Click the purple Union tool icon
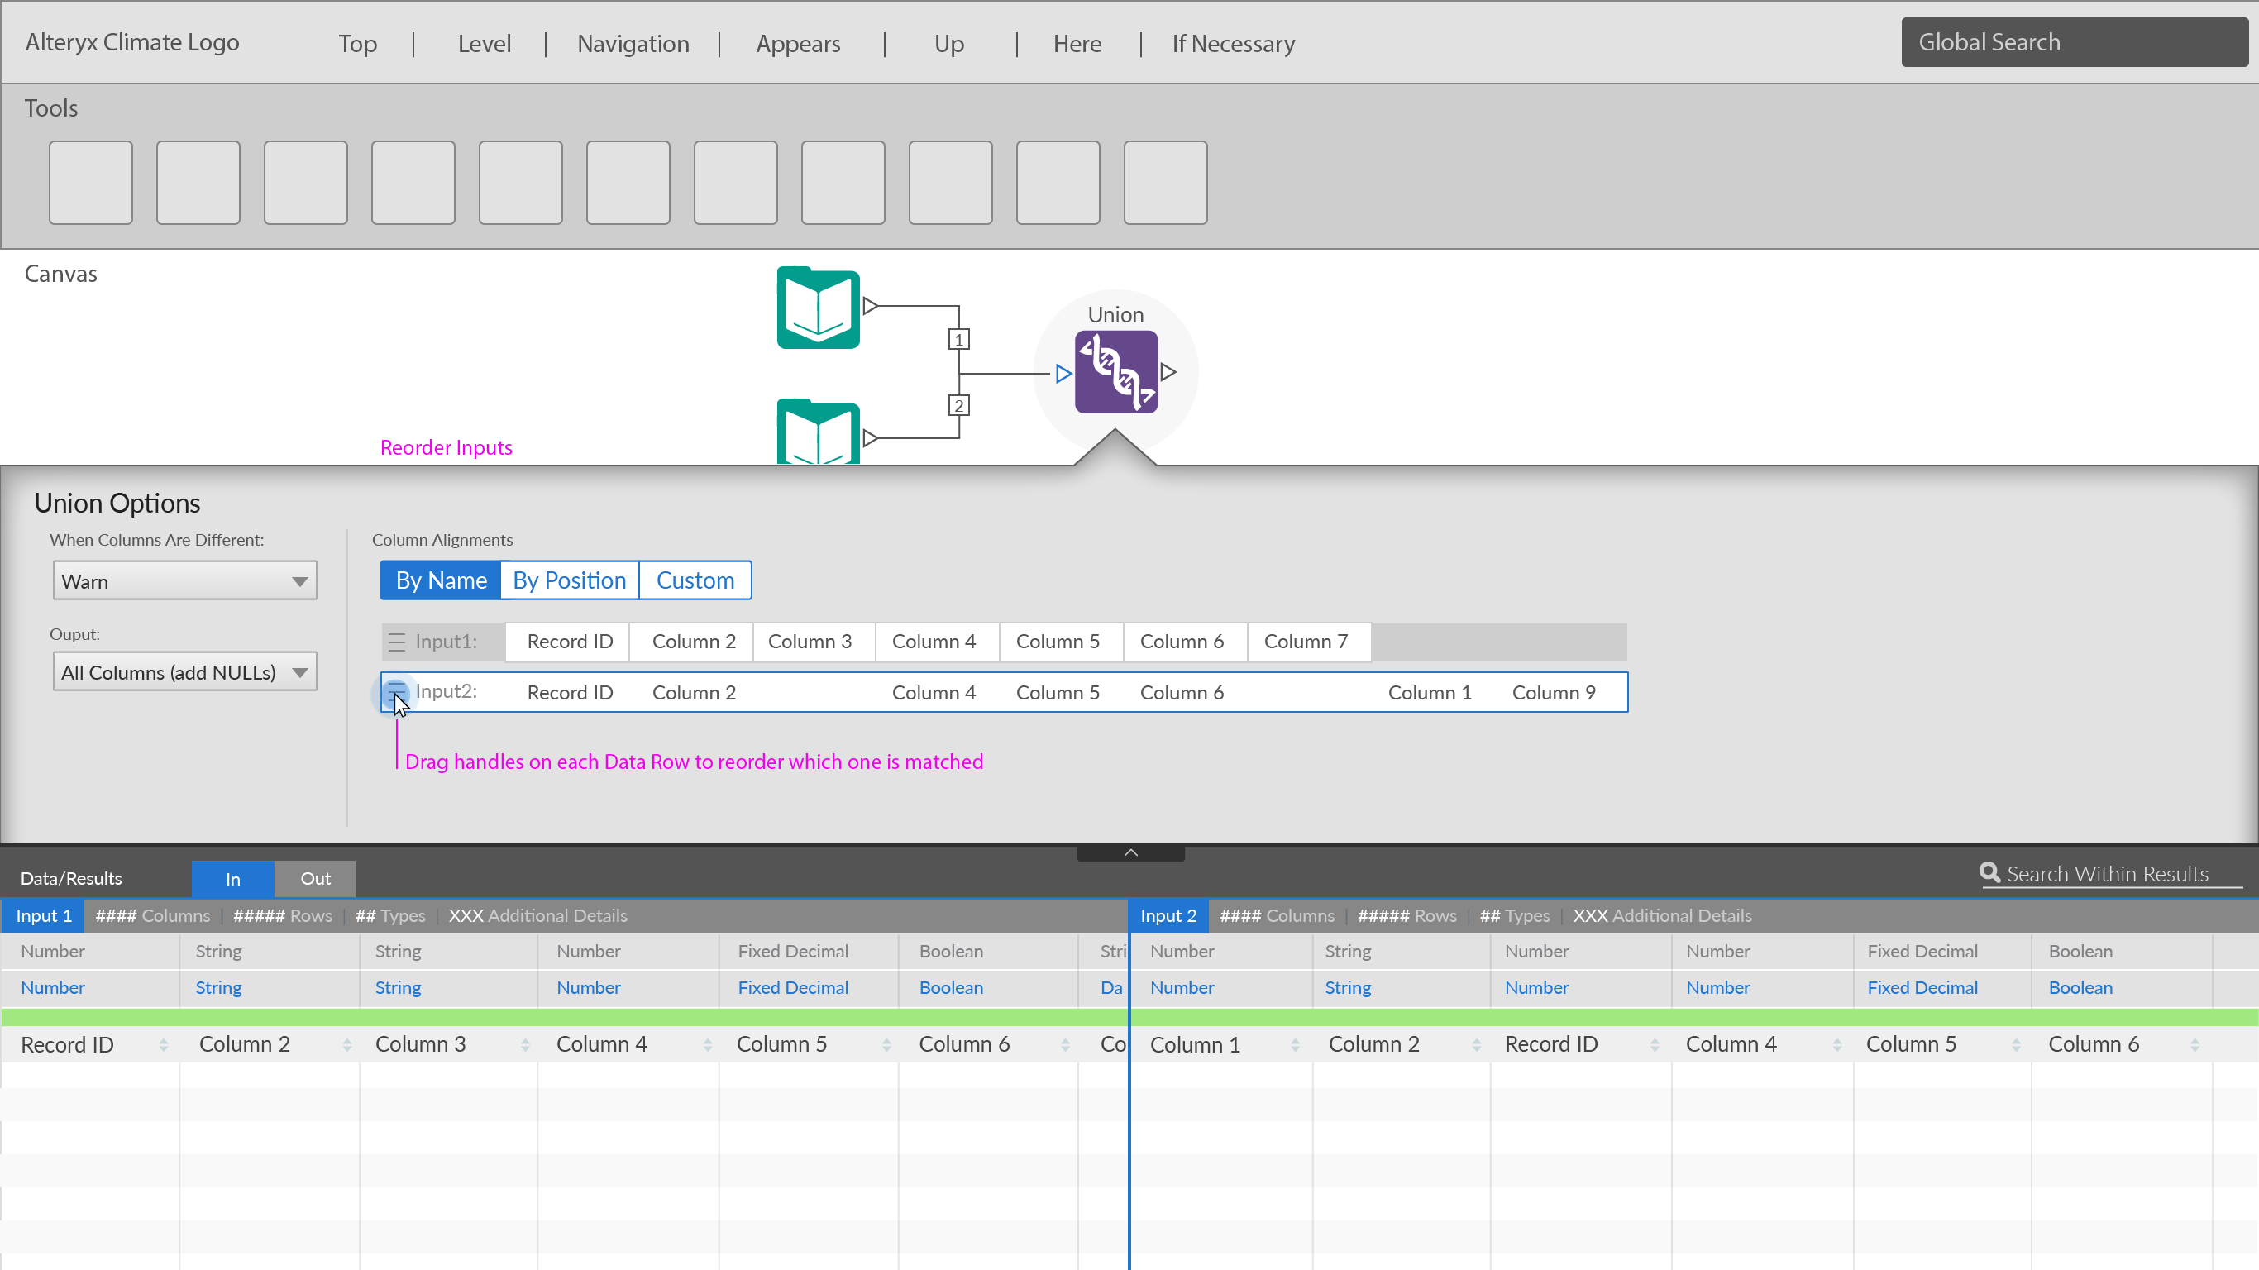Viewport: 2259px width, 1270px height. click(x=1115, y=372)
